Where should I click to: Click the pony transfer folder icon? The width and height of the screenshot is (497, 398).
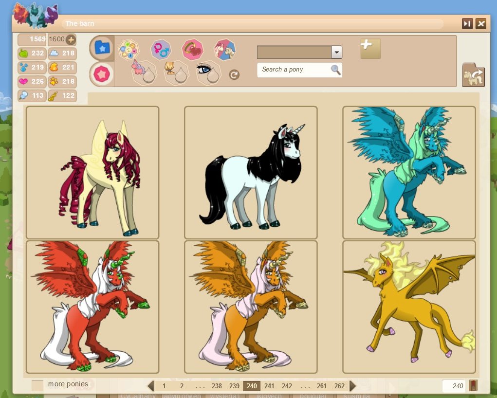click(x=473, y=75)
